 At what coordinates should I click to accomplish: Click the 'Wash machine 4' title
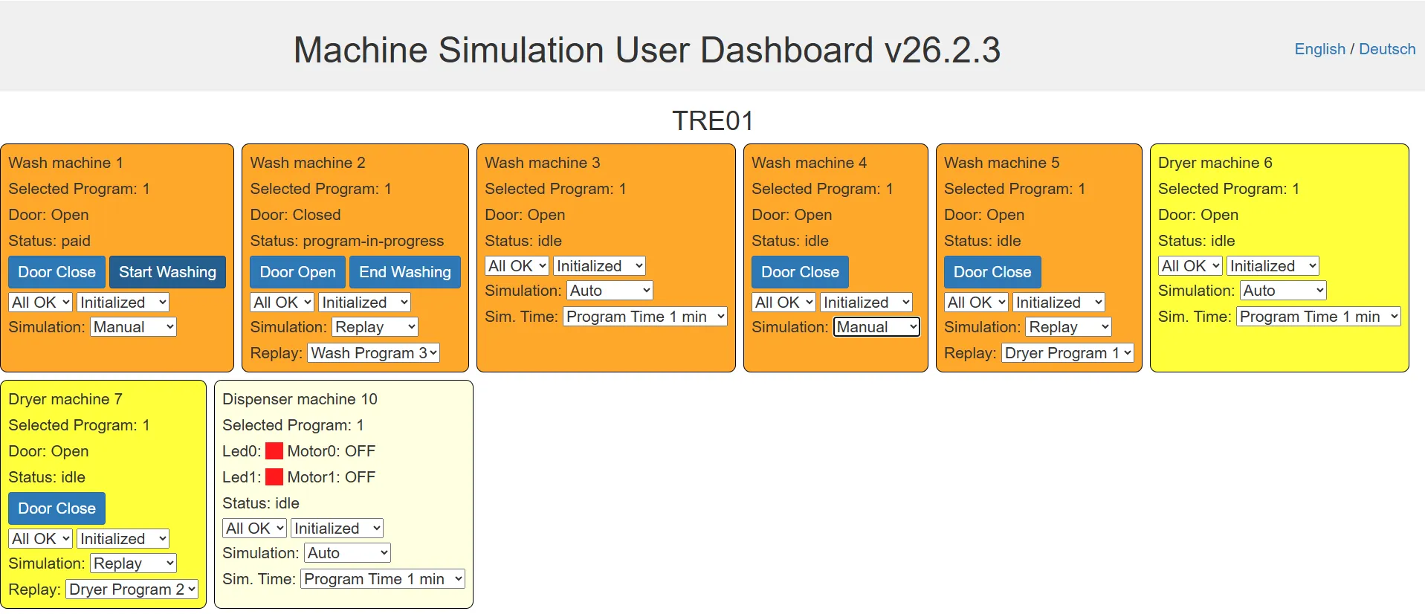tap(810, 163)
